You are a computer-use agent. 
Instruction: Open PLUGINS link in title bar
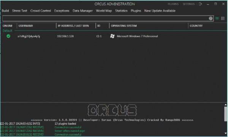coord(173,4)
